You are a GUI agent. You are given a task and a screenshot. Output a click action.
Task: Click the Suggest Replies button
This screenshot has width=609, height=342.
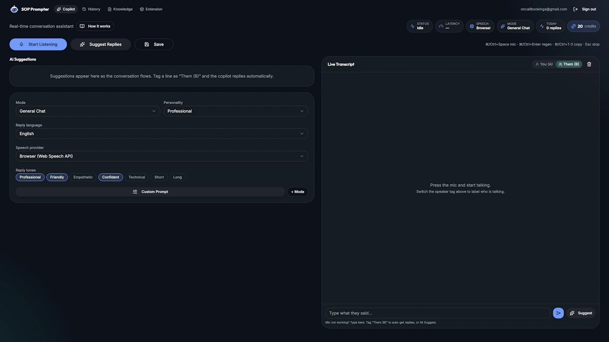coord(101,44)
